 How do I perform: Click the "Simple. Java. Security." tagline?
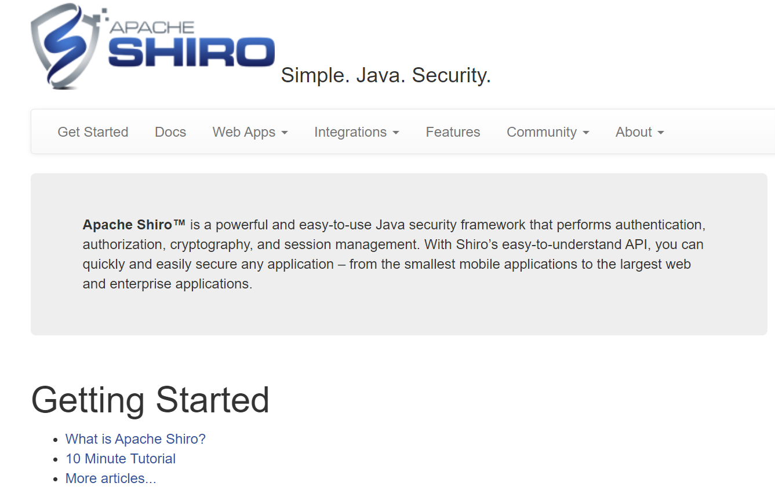pos(385,75)
